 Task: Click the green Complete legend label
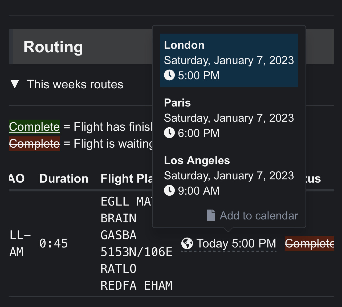tap(34, 127)
